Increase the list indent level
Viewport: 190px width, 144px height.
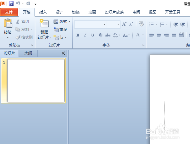[x=183, y=24]
